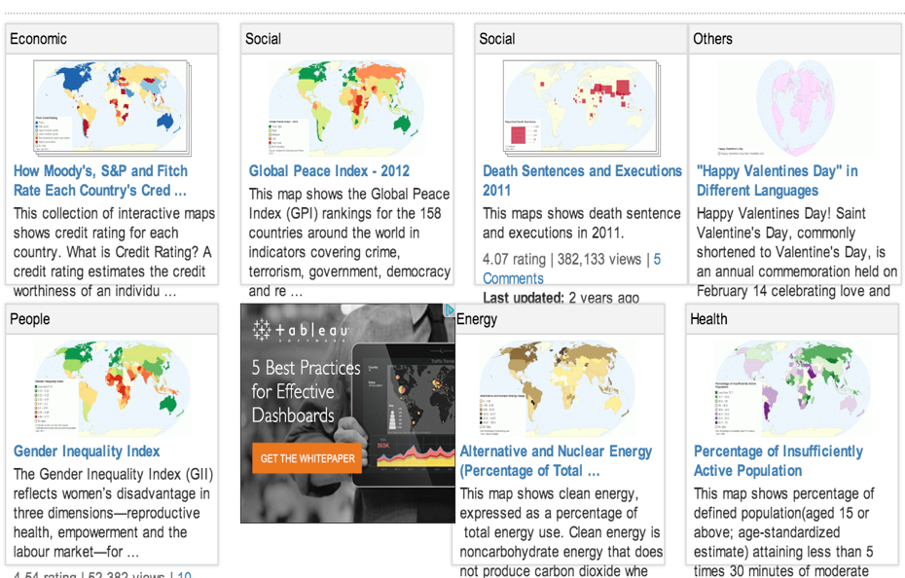The image size is (905, 578).
Task: Click the 'GET THE WHITEPAPER' button
Action: point(308,458)
